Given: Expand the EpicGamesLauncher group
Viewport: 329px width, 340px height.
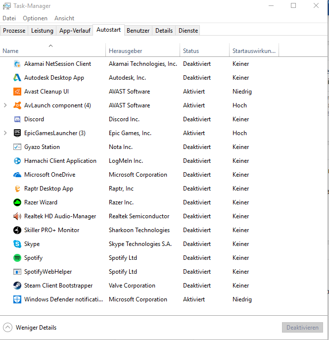Looking at the screenshot, I should (x=5, y=133).
